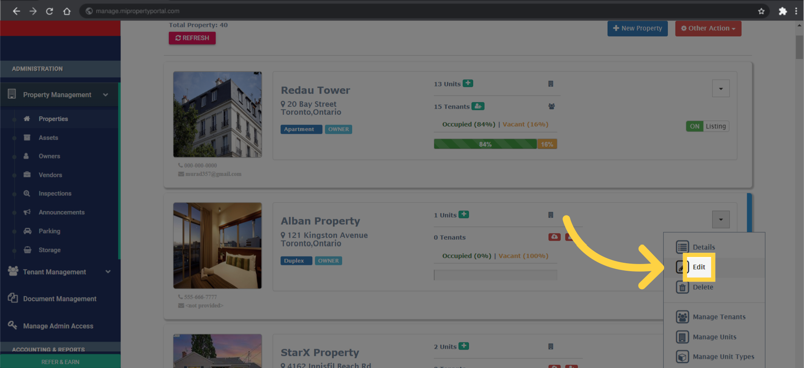Open Assets in the sidebar
Screen dimensions: 804x368
tap(49, 137)
